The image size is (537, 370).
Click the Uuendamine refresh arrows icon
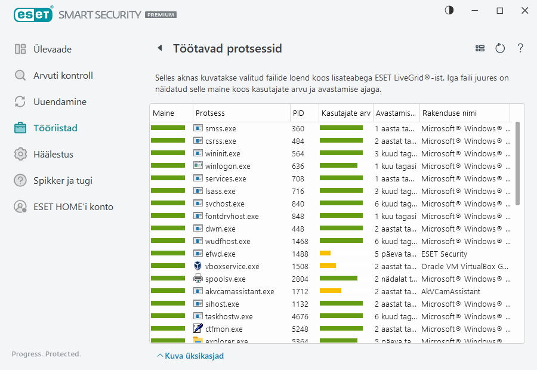20,101
